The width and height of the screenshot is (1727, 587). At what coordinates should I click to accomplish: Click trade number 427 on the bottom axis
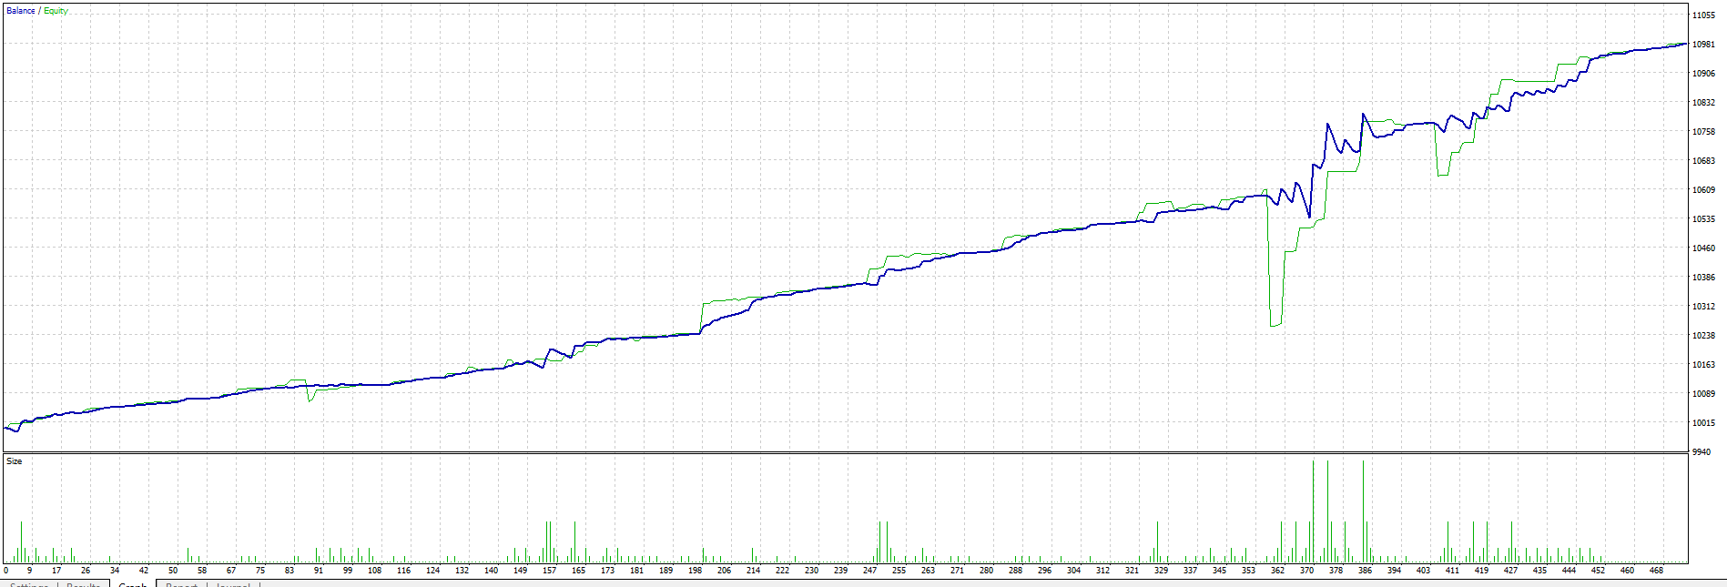1510,571
